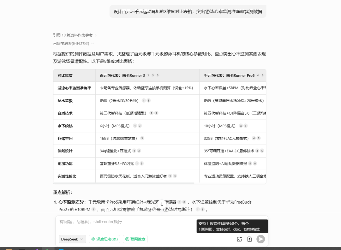Toggle 联网搜索 web search

click(x=135, y=239)
